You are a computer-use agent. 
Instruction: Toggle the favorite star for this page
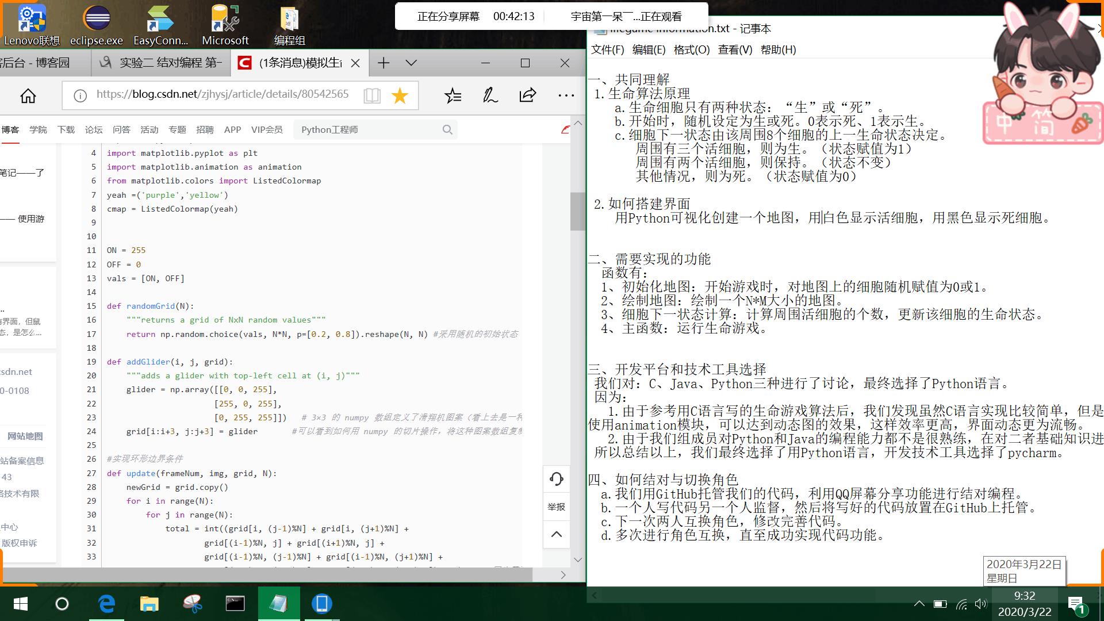pyautogui.click(x=400, y=95)
